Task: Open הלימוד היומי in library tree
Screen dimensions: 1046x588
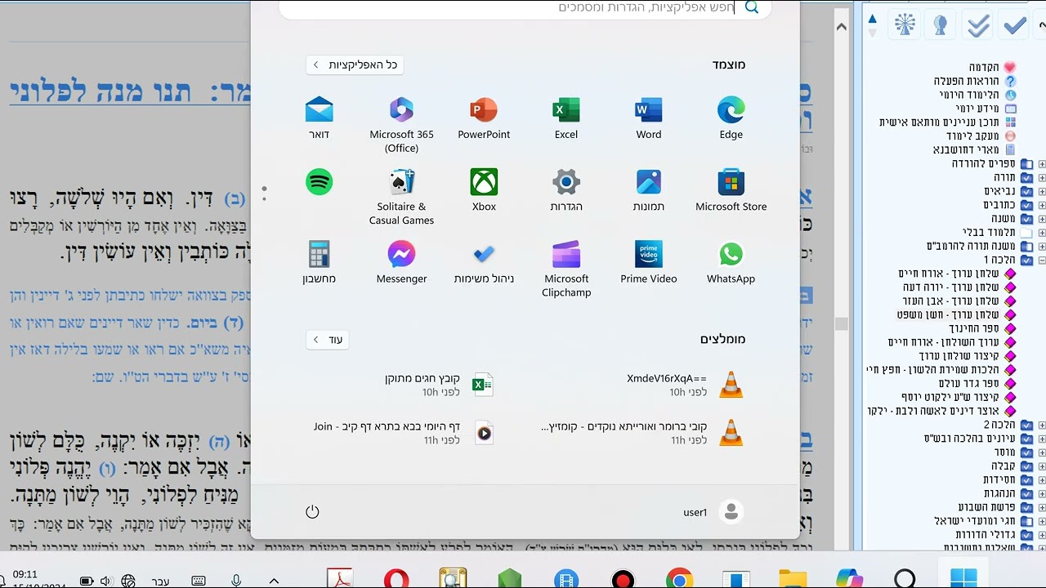Action: point(969,95)
